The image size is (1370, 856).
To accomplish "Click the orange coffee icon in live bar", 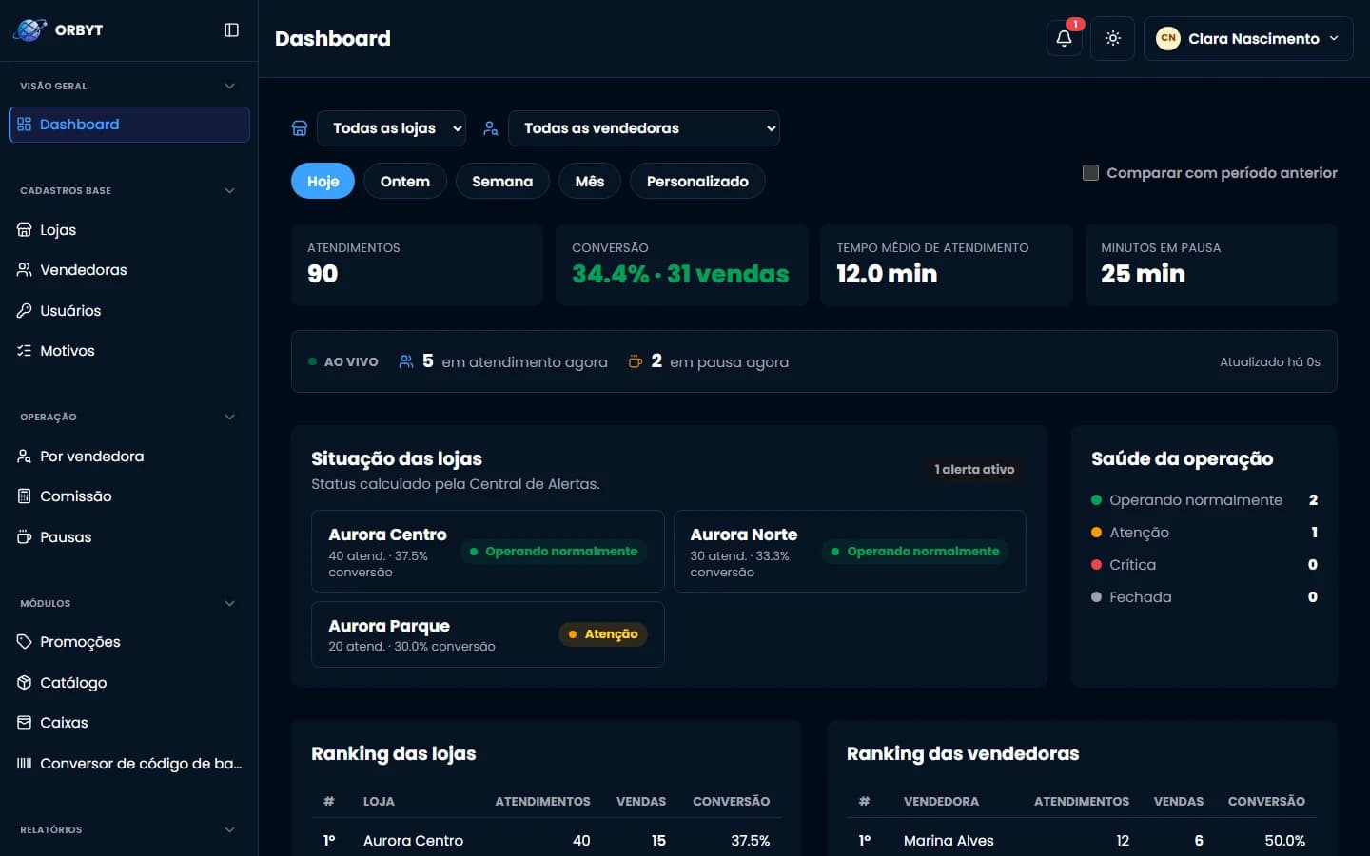I will point(636,361).
